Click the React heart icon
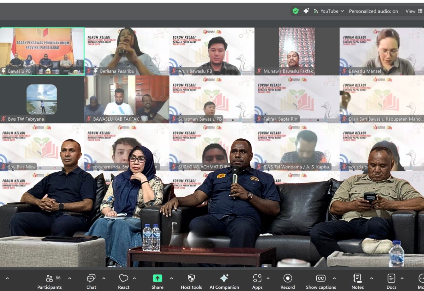 [123, 281]
